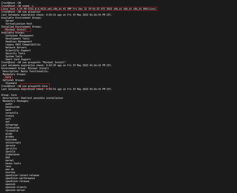The image size is (237, 193).
Task: Click the "Legacy UNIX Compatibility" group
Action: 23,44
